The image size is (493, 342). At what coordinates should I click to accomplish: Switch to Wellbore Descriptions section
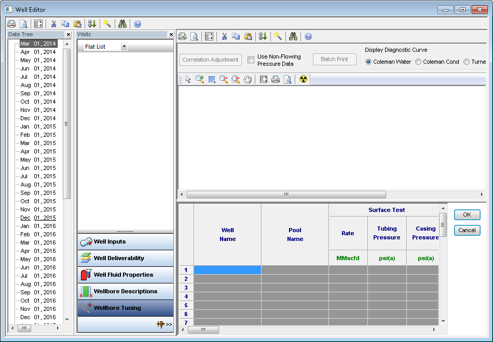(x=126, y=291)
